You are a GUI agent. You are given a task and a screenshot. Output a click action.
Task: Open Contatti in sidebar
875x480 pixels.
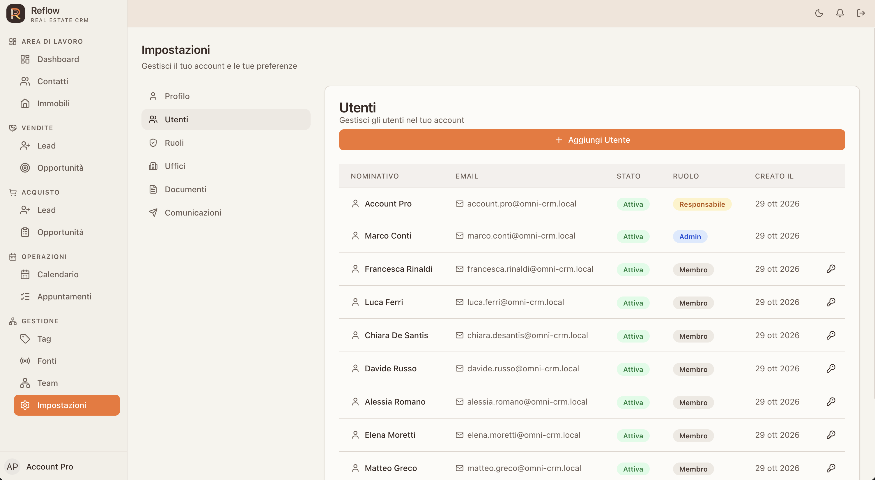67,81
